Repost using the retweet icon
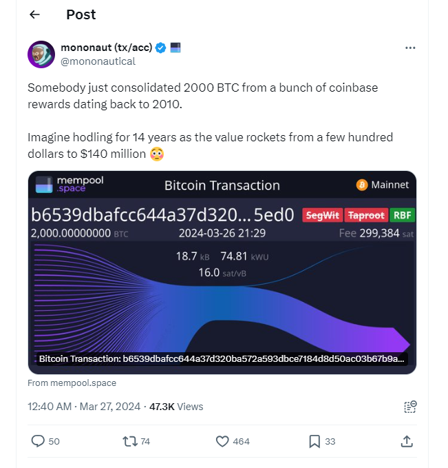The image size is (448, 468). pos(128,441)
